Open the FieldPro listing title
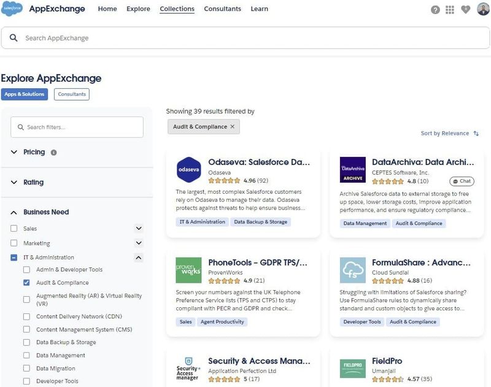The width and height of the screenshot is (491, 387). pyautogui.click(x=387, y=361)
